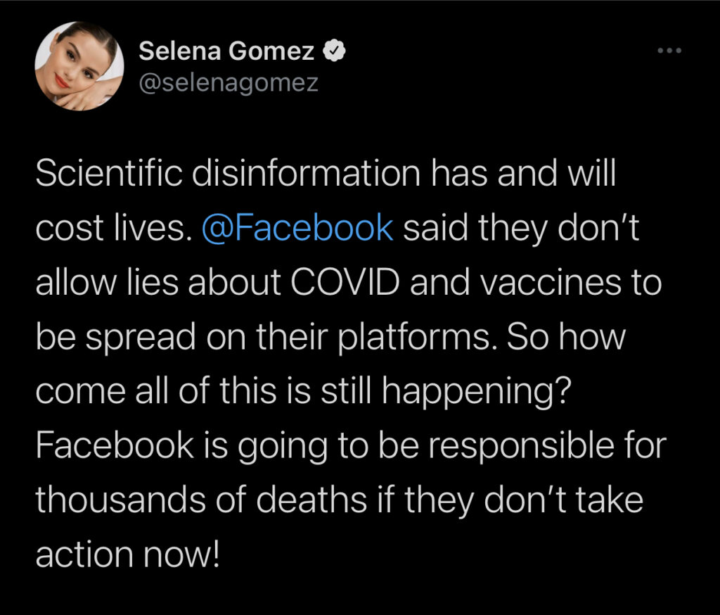The width and height of the screenshot is (720, 615).
Task: Click the word "deaths" in the tweet
Action: pos(312,500)
